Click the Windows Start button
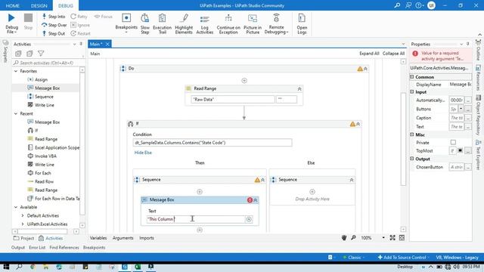Image resolution: width=484 pixels, height=272 pixels. pyautogui.click(x=6, y=267)
